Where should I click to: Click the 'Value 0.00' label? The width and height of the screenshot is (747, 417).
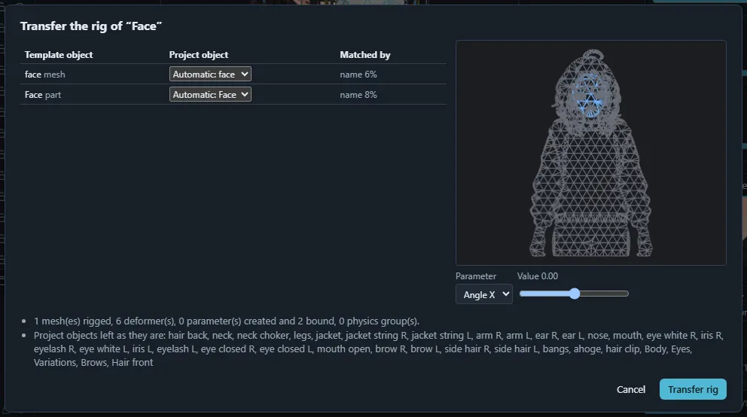click(x=538, y=276)
